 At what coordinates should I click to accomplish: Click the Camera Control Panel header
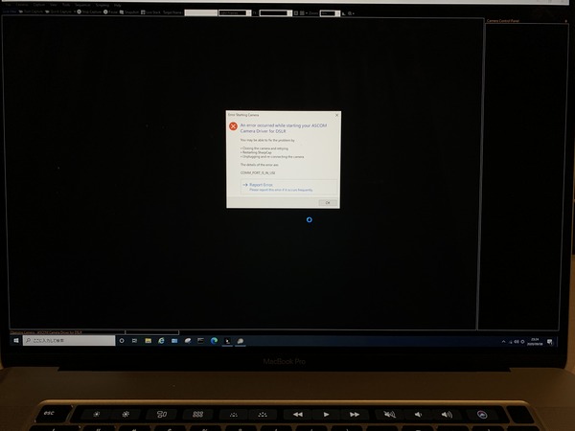pos(503,21)
